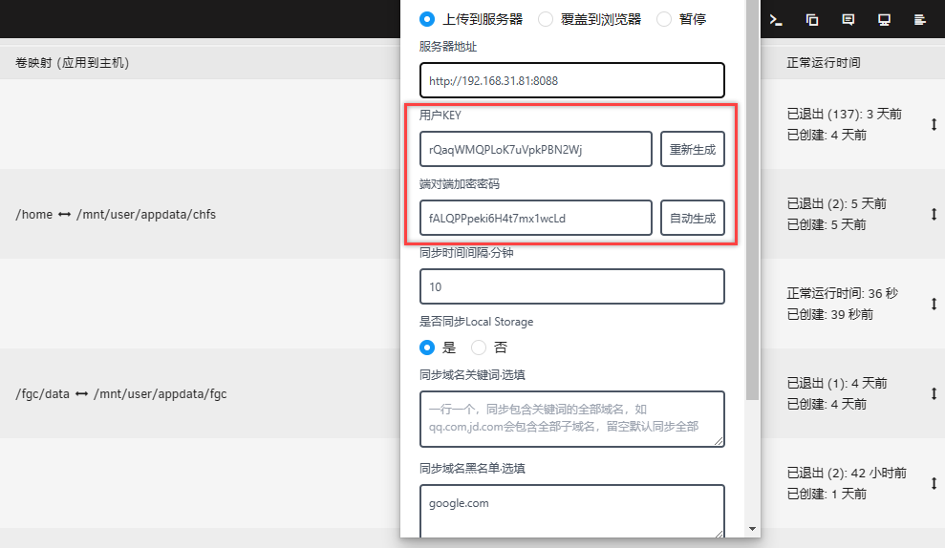Click reorder arrows beside 正常运行时间: 36 秒
The image size is (945, 548).
(x=934, y=305)
